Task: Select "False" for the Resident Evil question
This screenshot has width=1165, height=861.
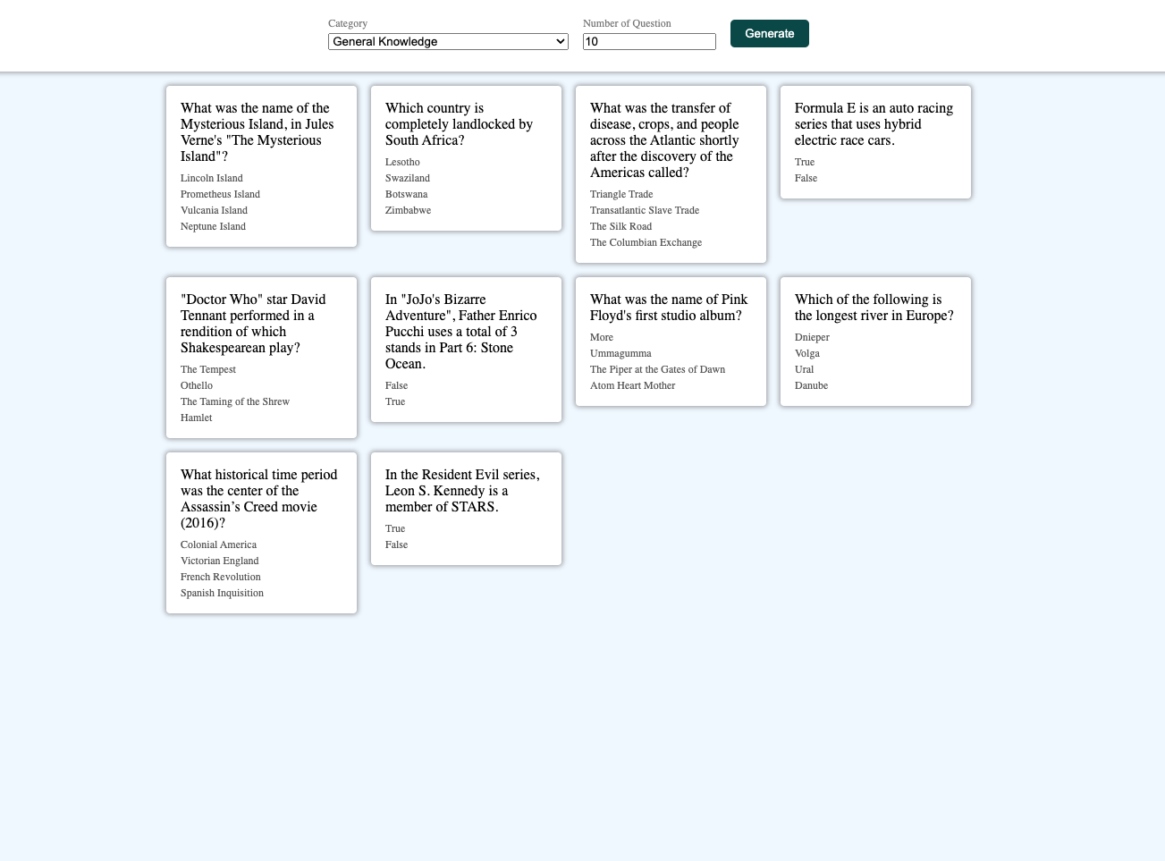Action: coord(396,544)
